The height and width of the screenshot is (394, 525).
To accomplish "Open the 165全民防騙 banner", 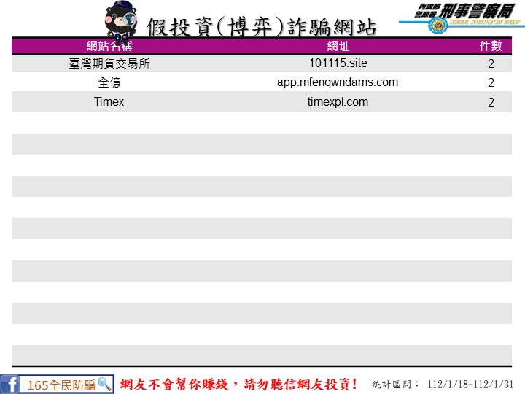I will [58, 385].
